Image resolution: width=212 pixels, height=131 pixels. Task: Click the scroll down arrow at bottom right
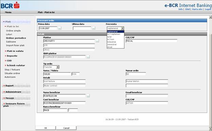[x=210, y=128]
